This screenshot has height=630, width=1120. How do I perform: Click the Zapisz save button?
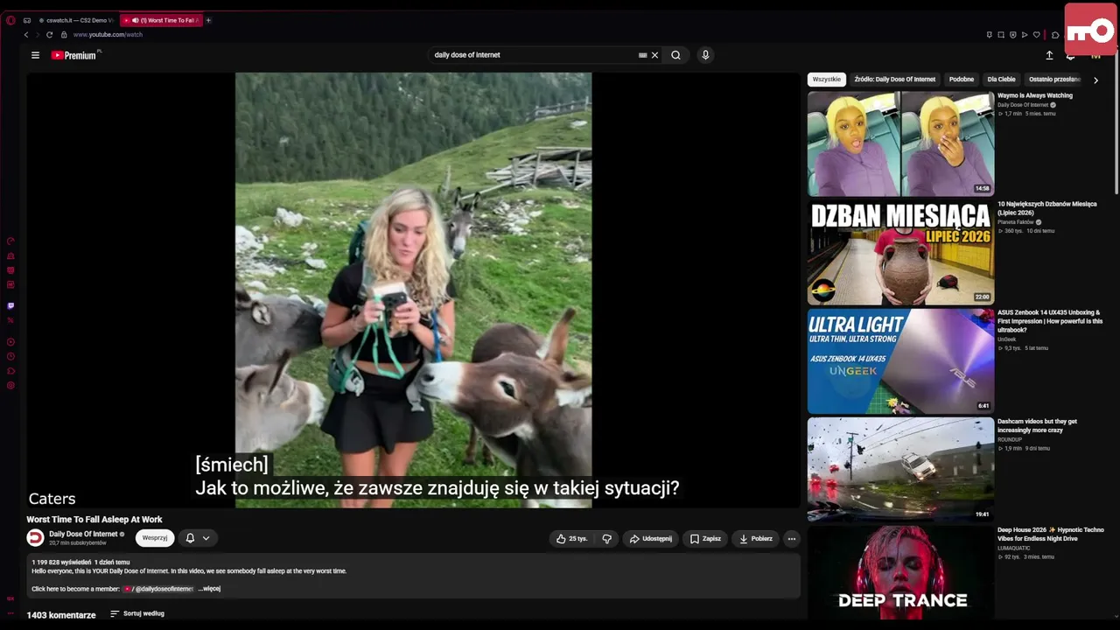point(705,539)
